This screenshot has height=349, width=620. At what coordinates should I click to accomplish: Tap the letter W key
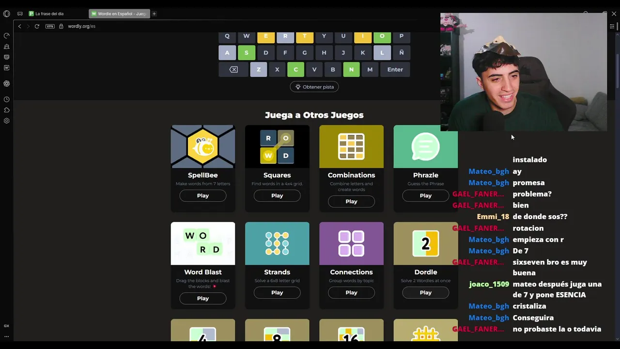pos(247,36)
